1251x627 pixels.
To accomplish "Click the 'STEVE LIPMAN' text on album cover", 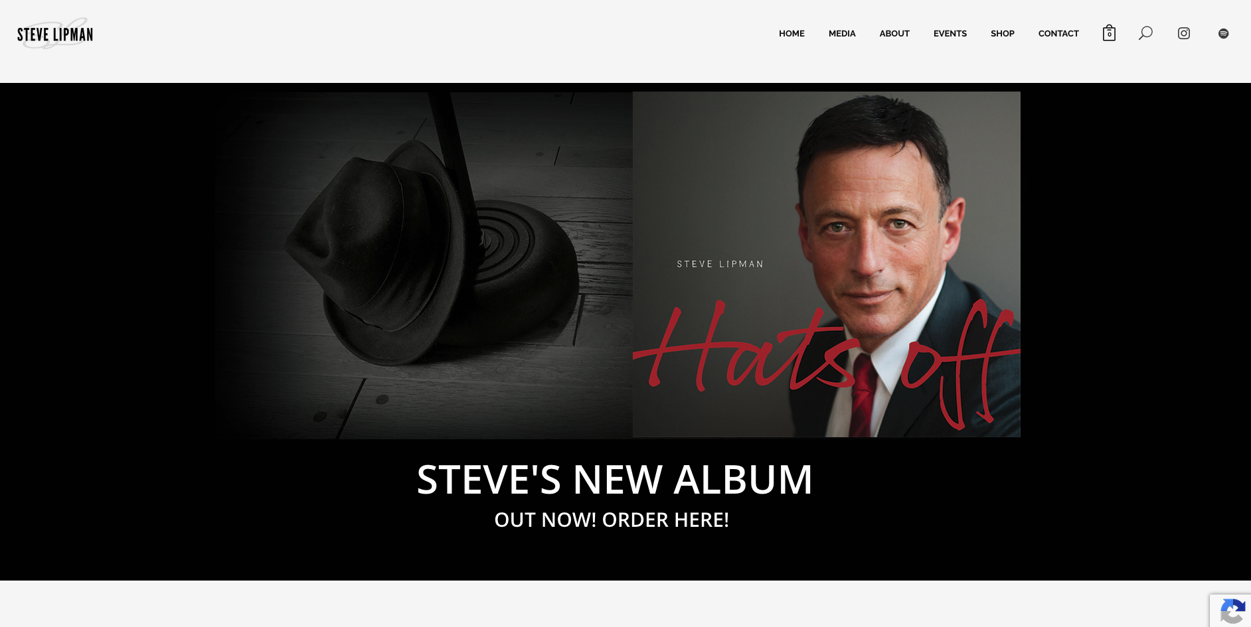I will (720, 264).
